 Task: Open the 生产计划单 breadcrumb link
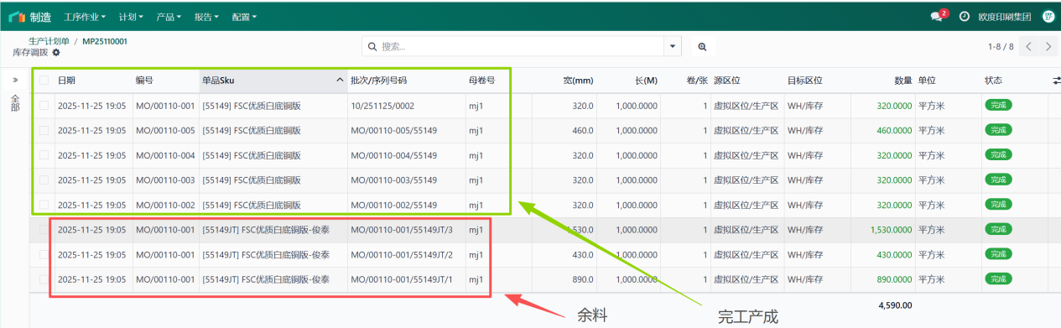point(49,40)
